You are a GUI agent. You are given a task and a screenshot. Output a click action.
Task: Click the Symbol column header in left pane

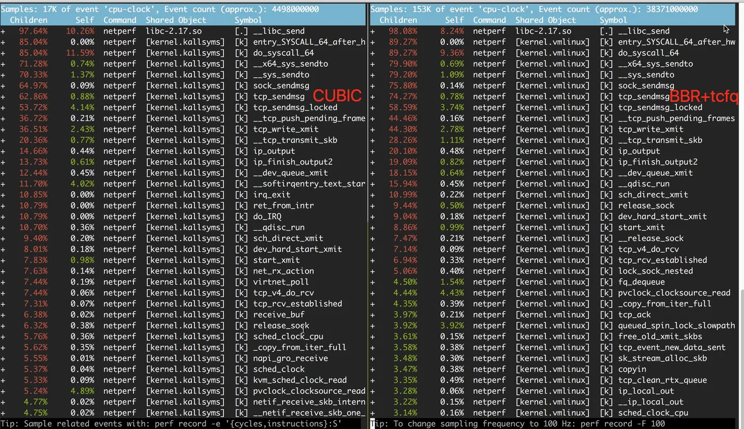tap(248, 20)
